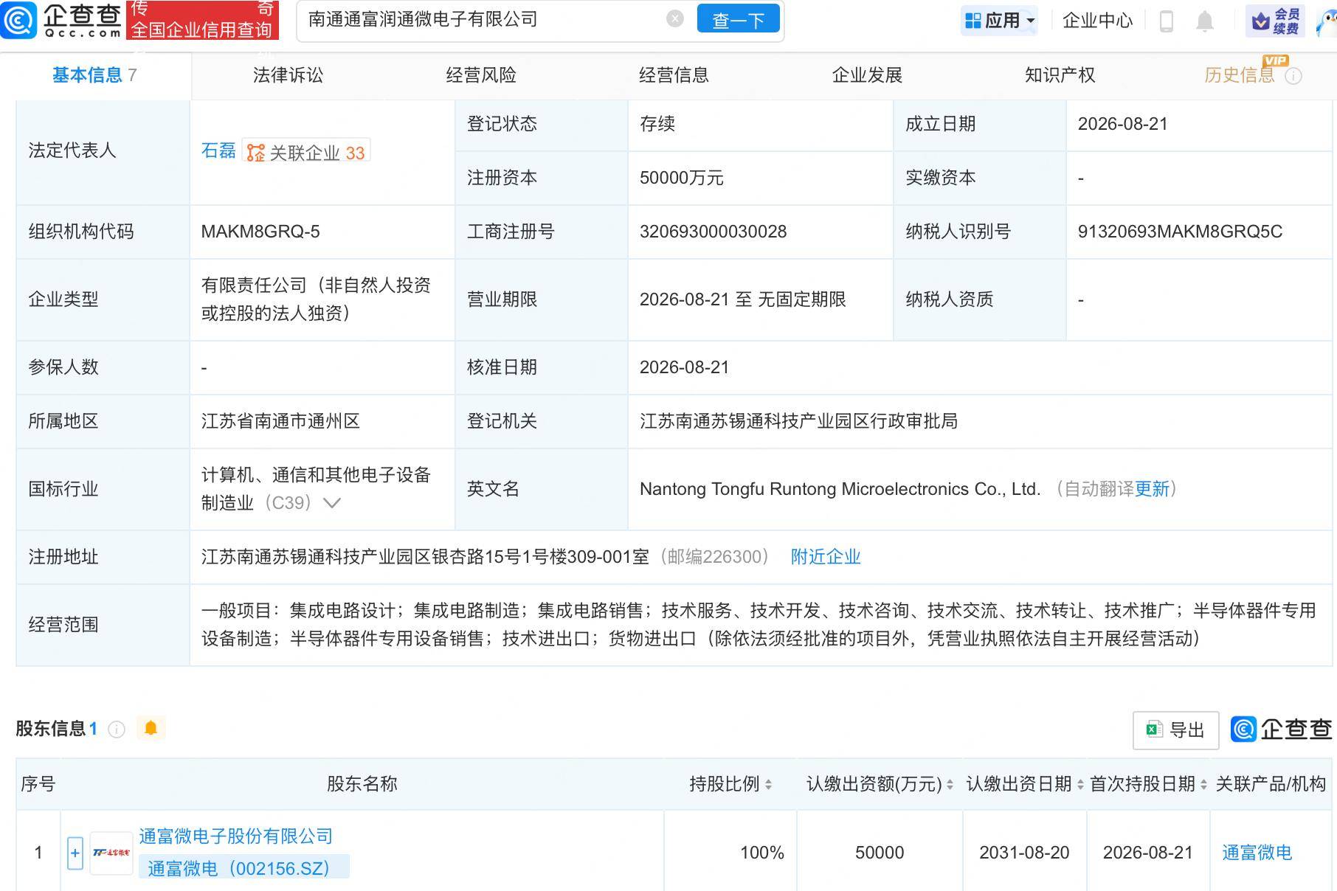The width and height of the screenshot is (1337, 891).
Task: Clear the search box with X icon
Action: coord(674,19)
